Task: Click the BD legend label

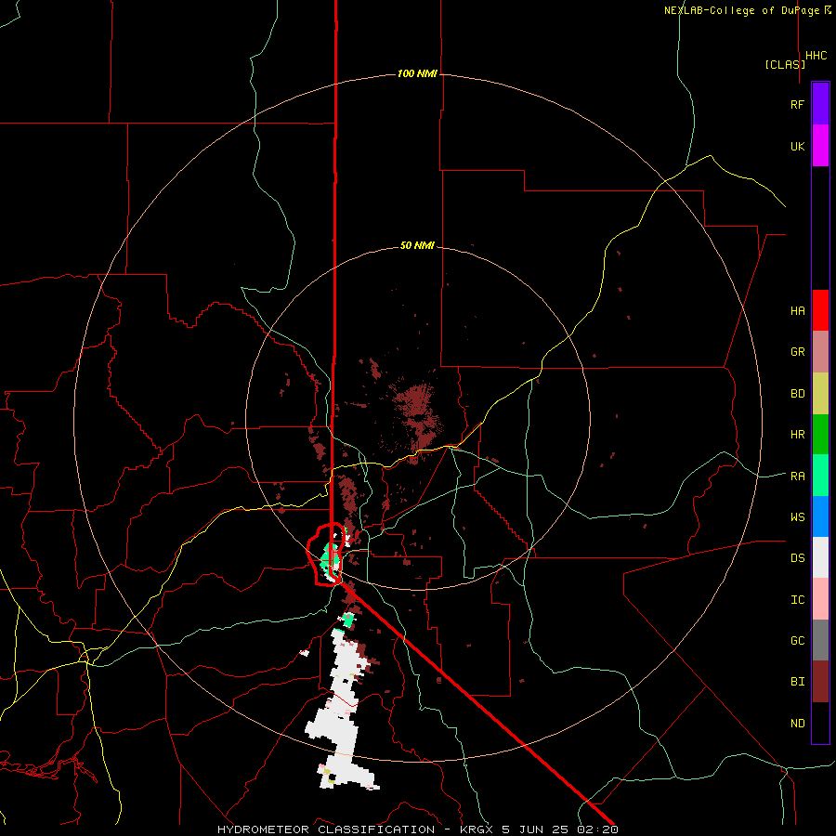Action: (x=797, y=394)
